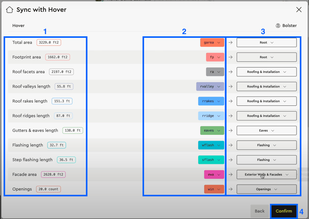Screen dimensions: 309x219
Task: Close the Sync with Hover dialog
Action: [x=299, y=10]
